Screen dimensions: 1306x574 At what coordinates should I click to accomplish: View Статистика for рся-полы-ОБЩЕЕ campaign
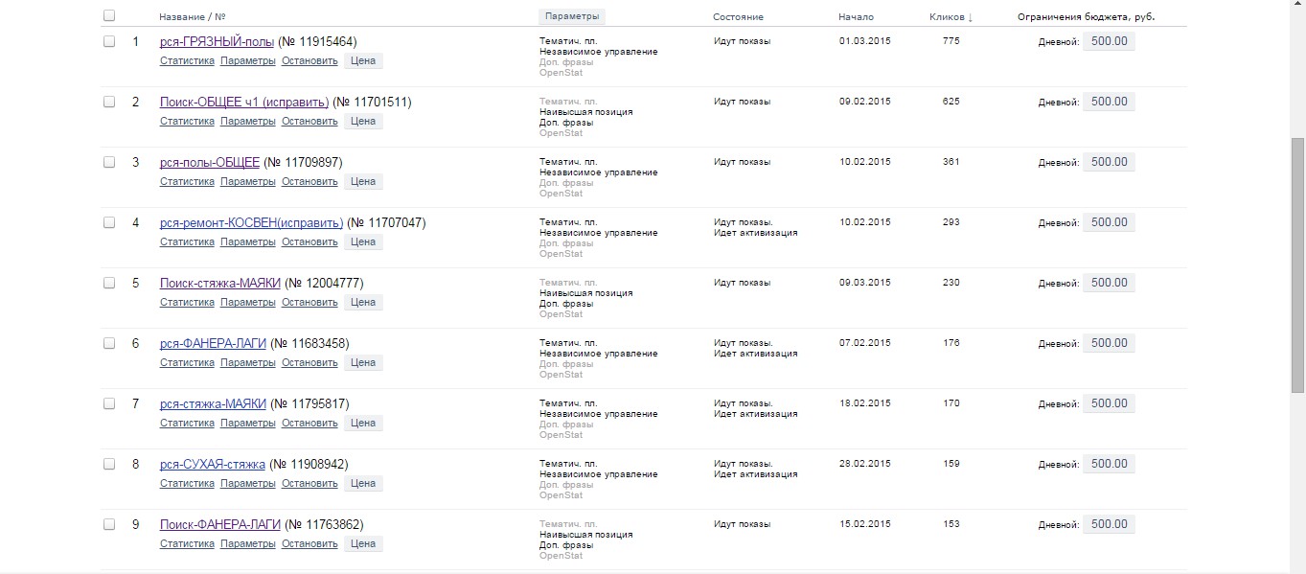tap(187, 181)
